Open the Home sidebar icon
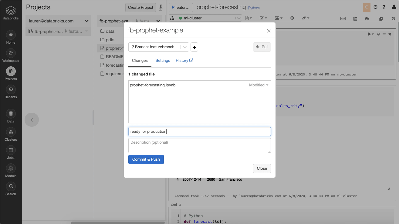The height and width of the screenshot is (224, 399). [x=11, y=37]
